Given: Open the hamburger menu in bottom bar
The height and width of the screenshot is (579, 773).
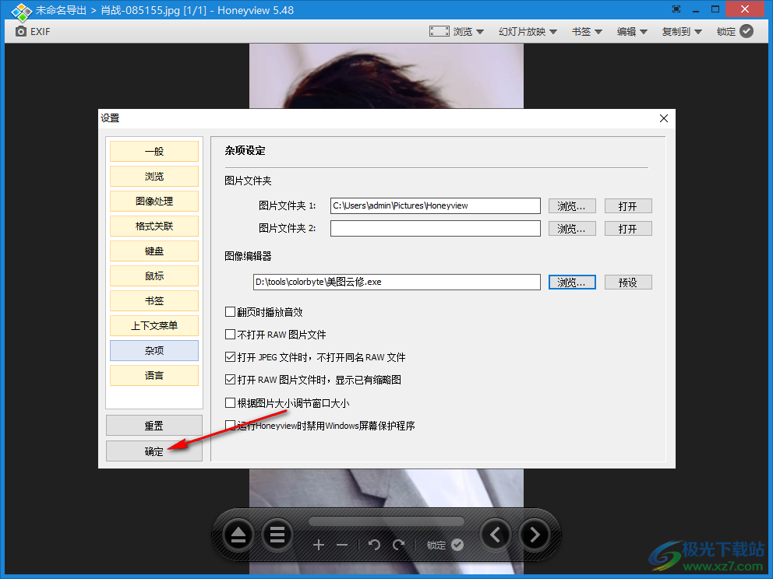Looking at the screenshot, I should (x=277, y=535).
